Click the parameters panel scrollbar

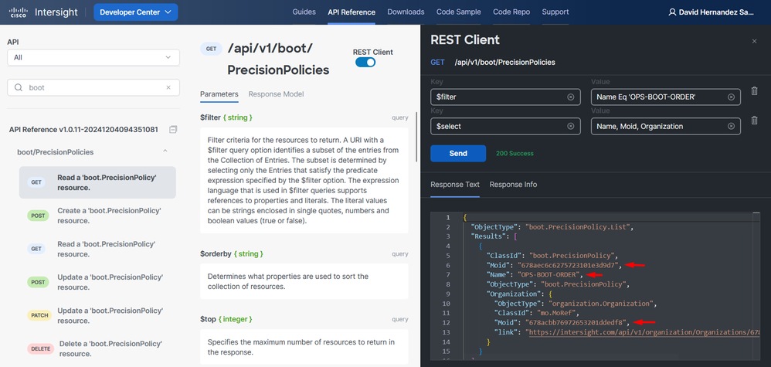click(417, 136)
